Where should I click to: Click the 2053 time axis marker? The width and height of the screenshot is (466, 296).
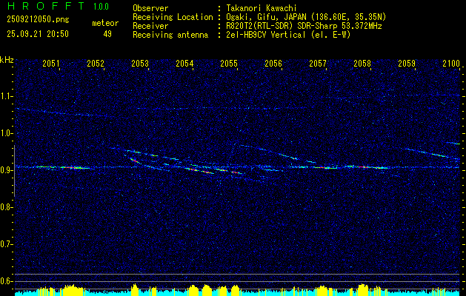[140, 63]
